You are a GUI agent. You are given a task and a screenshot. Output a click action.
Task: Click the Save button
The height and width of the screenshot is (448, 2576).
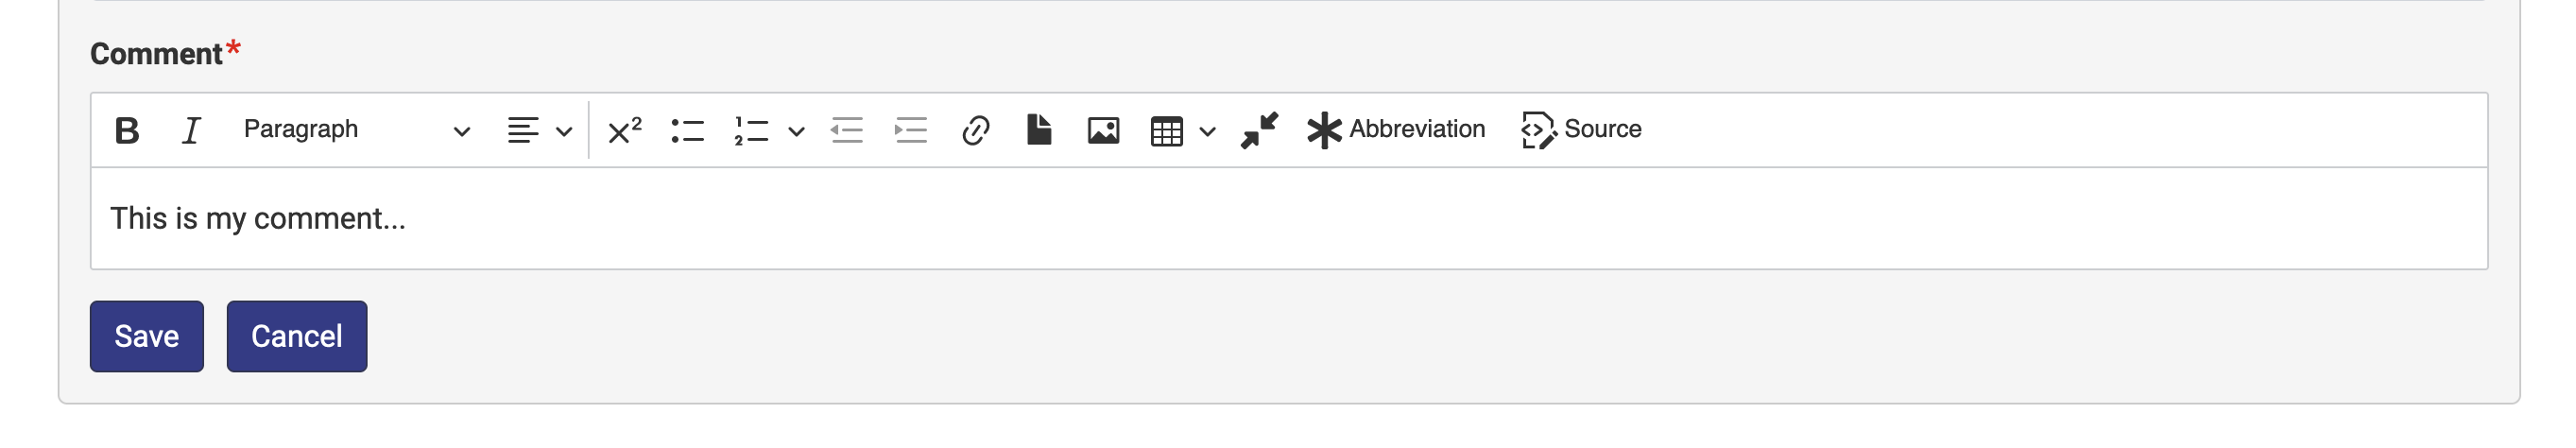147,336
